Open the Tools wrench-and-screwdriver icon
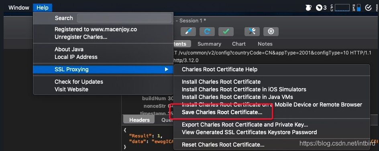This screenshot has height=151, width=379. (252, 31)
